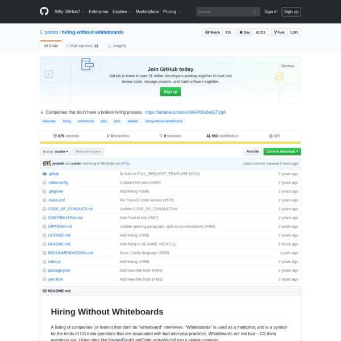The height and width of the screenshot is (341, 341).
Task: Expand the Pricing dropdown
Action: tap(172, 12)
